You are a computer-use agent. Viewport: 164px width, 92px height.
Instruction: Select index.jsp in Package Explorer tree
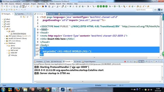pyautogui.click(x=14, y=55)
